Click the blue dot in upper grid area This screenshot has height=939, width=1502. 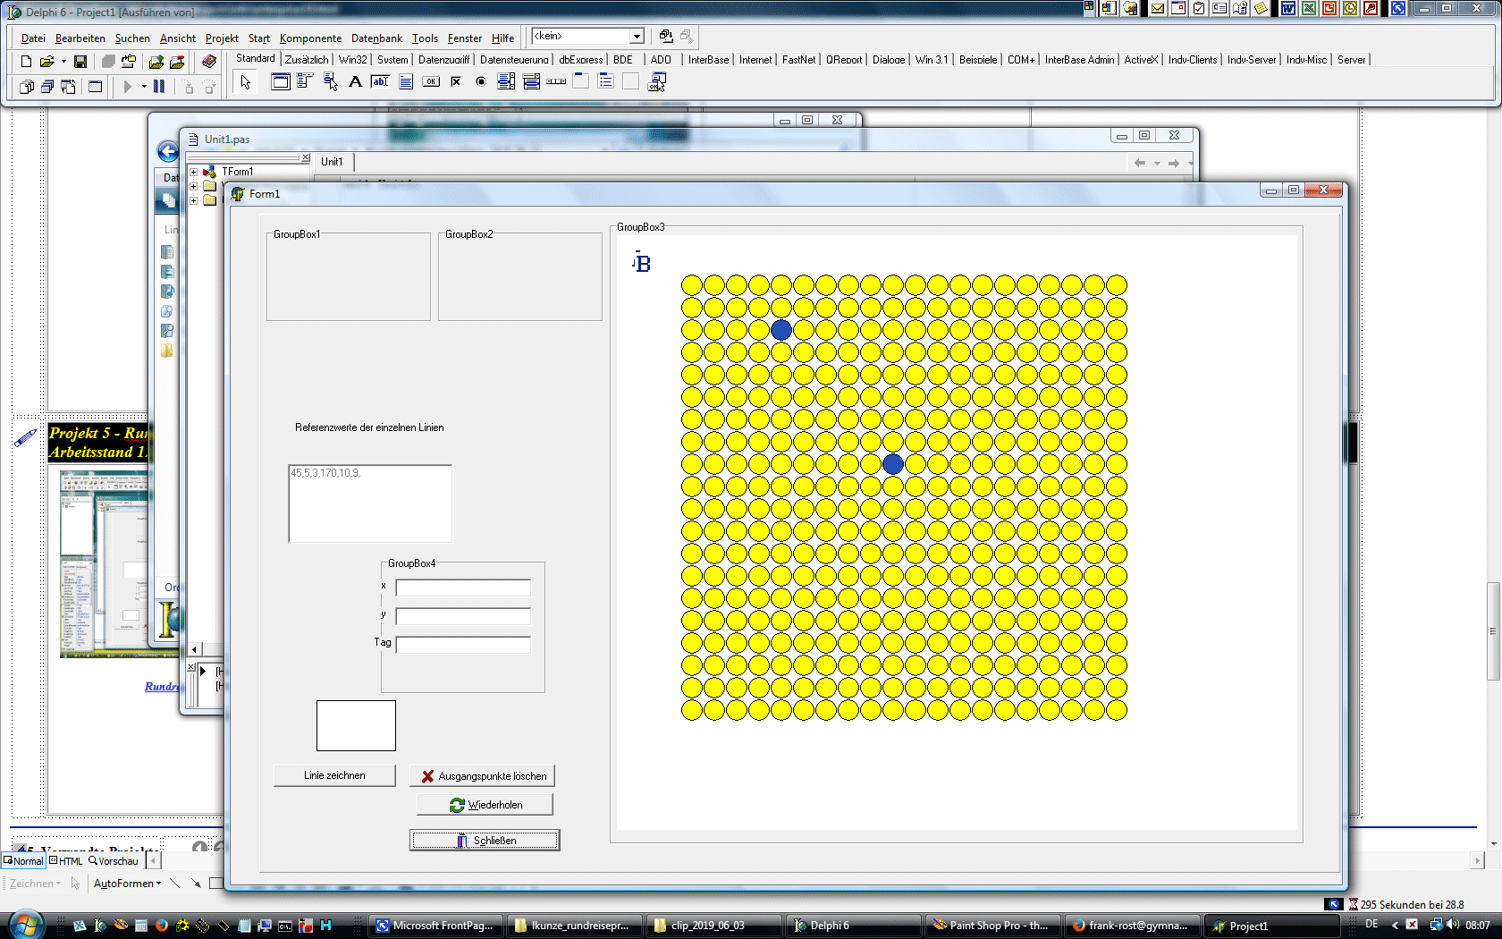(x=781, y=330)
